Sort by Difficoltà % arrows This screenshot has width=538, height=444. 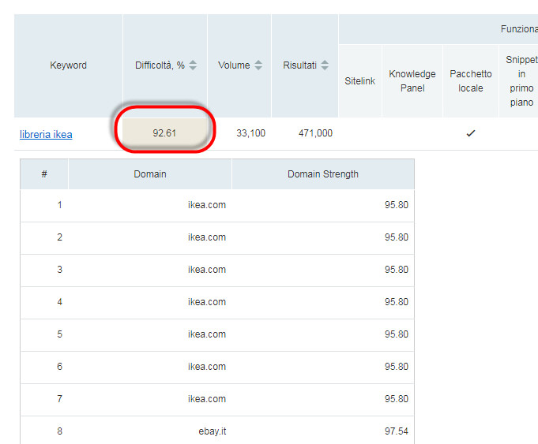(x=193, y=65)
